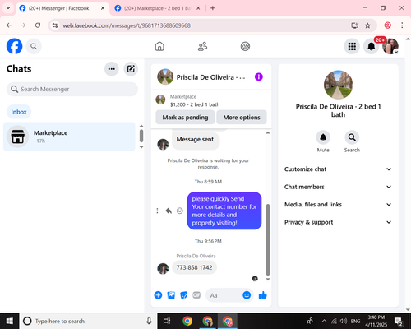Screen dimensions: 411x329
Task: Open the Chats options three-dot button
Action: coord(112,69)
